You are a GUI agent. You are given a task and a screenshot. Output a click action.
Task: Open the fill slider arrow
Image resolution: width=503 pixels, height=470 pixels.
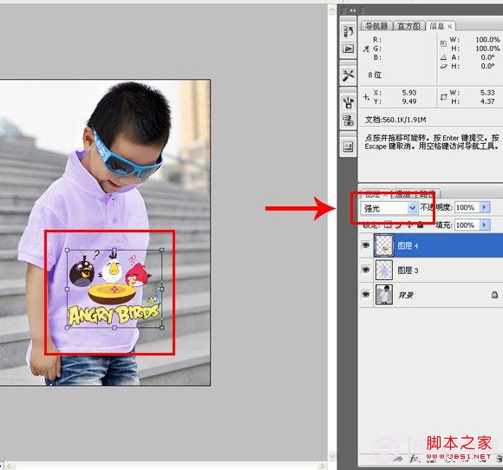(x=485, y=225)
